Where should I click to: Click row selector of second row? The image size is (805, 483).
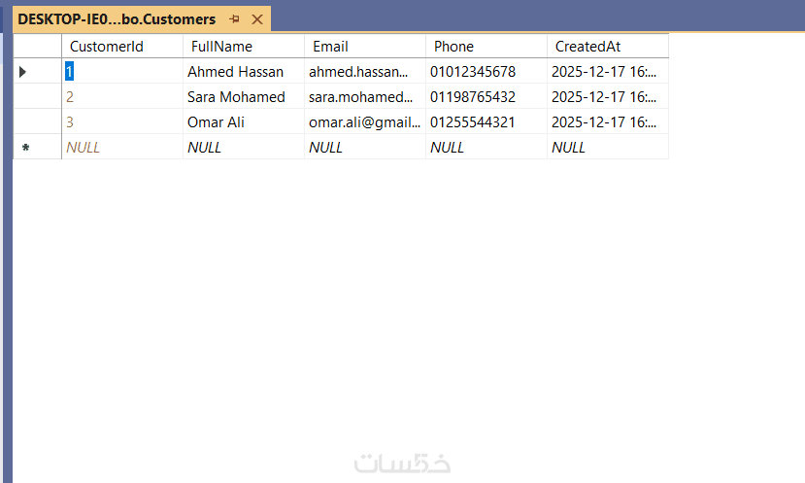click(x=37, y=97)
